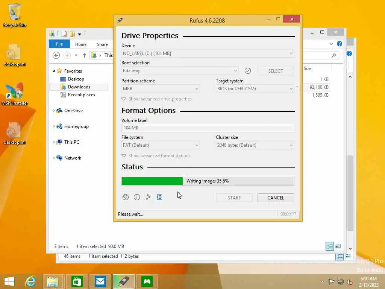Select lower desktop.ini desktop file
Screen dimensions: 385x289
click(15, 134)
